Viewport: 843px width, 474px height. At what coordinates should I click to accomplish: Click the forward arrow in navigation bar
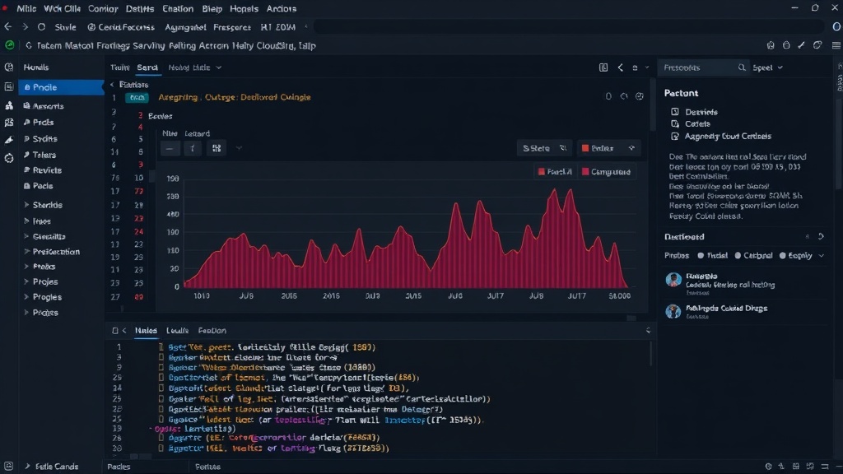pyautogui.click(x=25, y=27)
